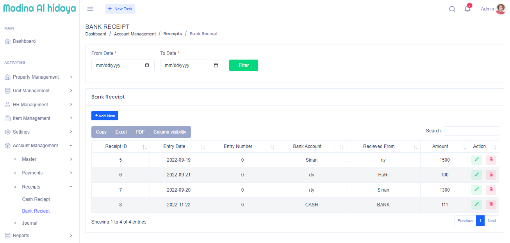The height and width of the screenshot is (243, 510).
Task: Click the hamburger menu icon
Action: (90, 9)
